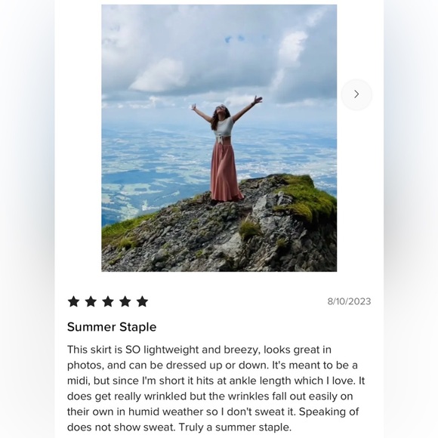Screen dimensions: 438x438
Task: Click the final line 'Truly a summer staple'
Action: [235, 427]
